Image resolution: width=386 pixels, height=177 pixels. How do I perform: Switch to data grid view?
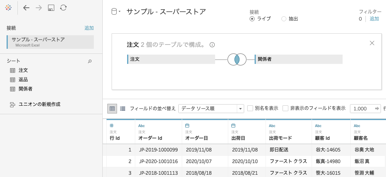coord(112,108)
